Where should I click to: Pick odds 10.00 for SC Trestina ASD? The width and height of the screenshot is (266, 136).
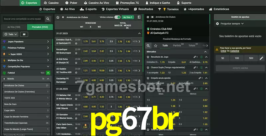coord(102,70)
